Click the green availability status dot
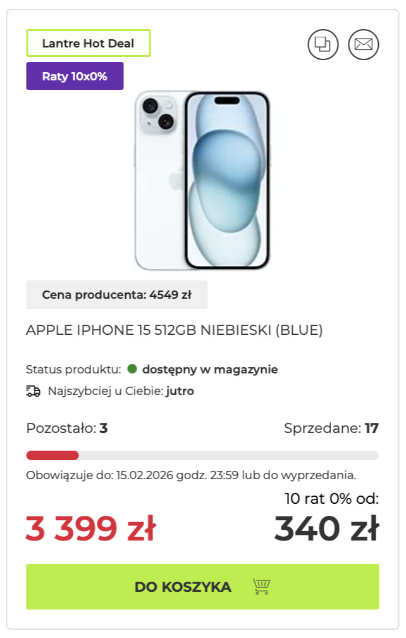406x638 pixels. (132, 369)
